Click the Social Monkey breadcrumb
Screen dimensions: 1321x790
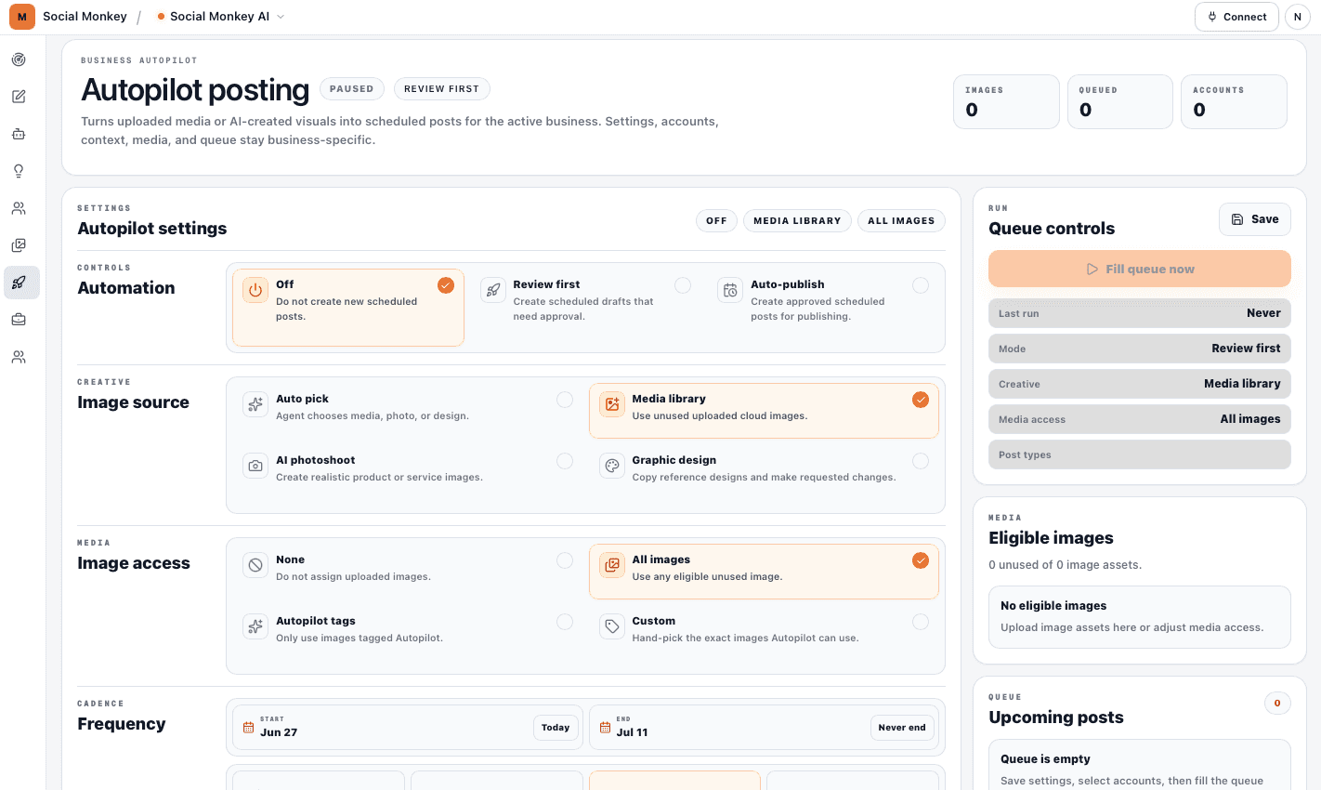click(85, 17)
